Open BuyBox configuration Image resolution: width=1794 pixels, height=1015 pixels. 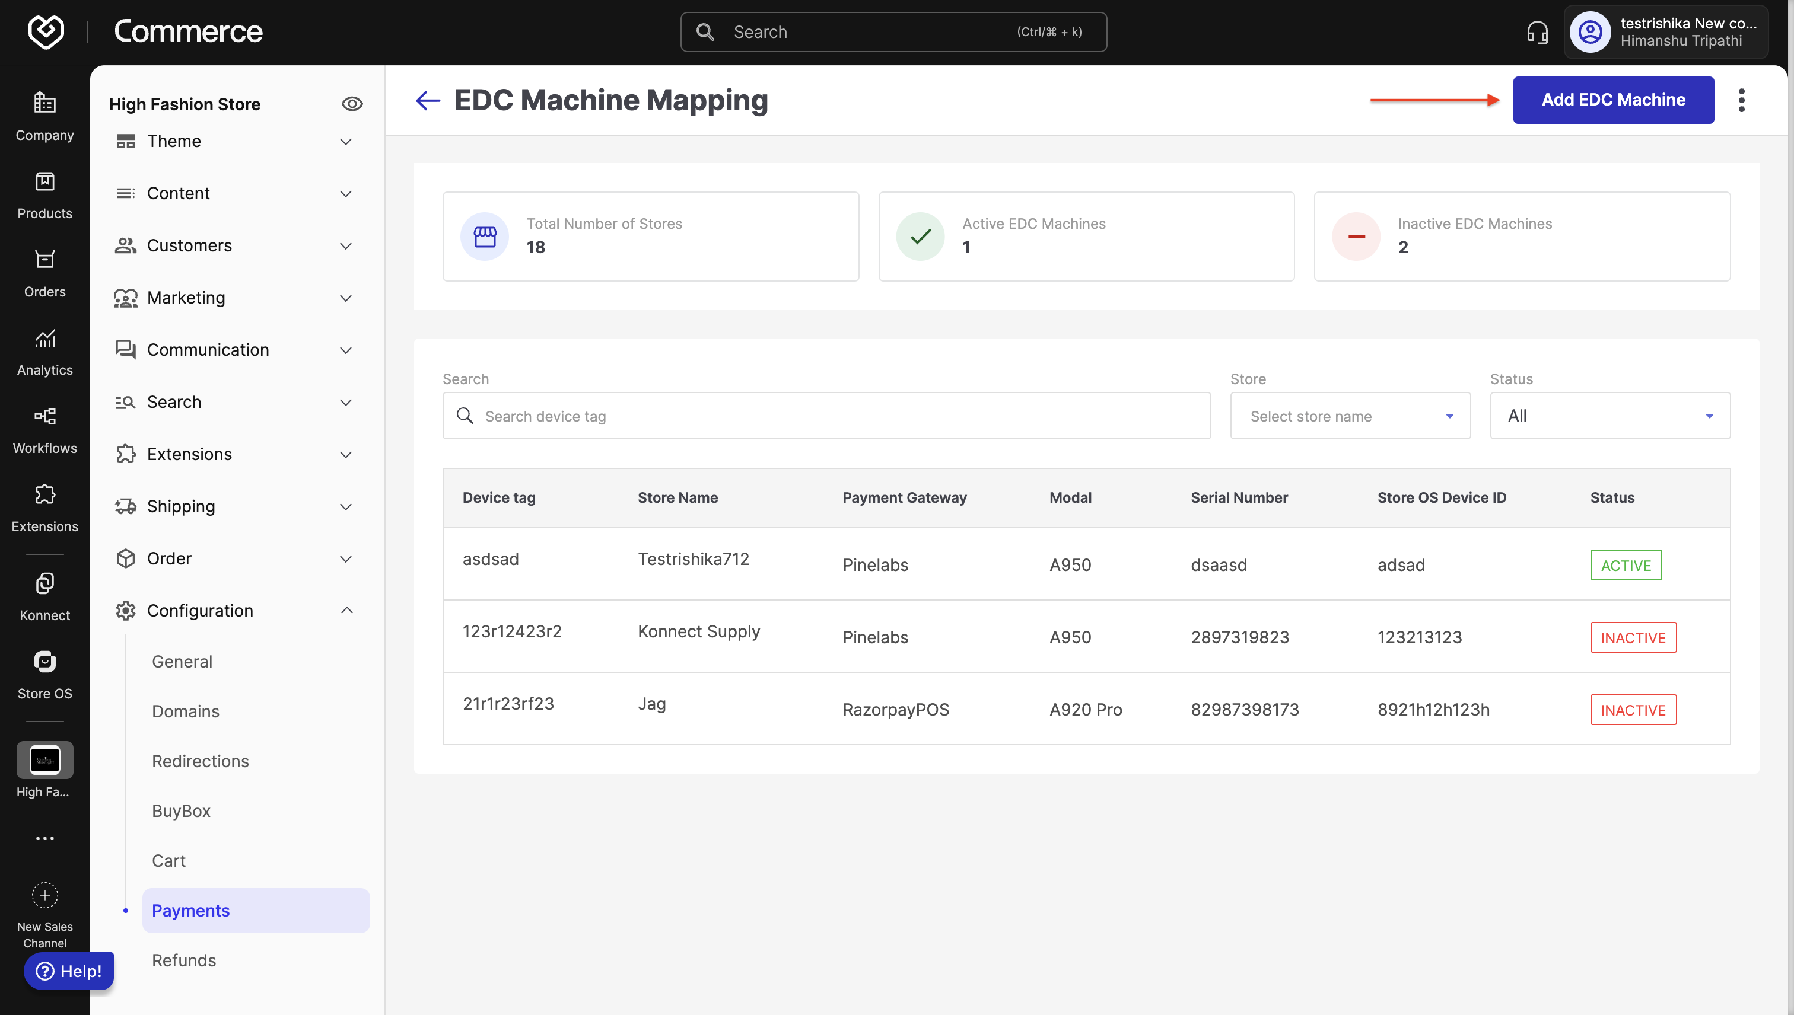tap(182, 810)
